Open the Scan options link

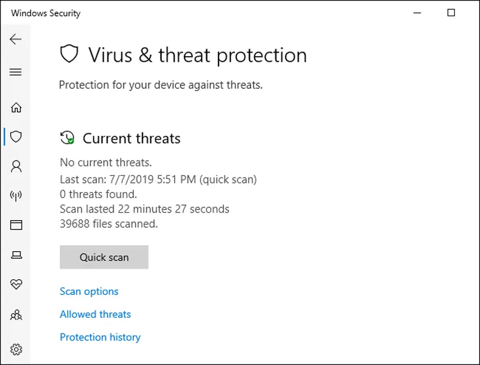pos(89,291)
